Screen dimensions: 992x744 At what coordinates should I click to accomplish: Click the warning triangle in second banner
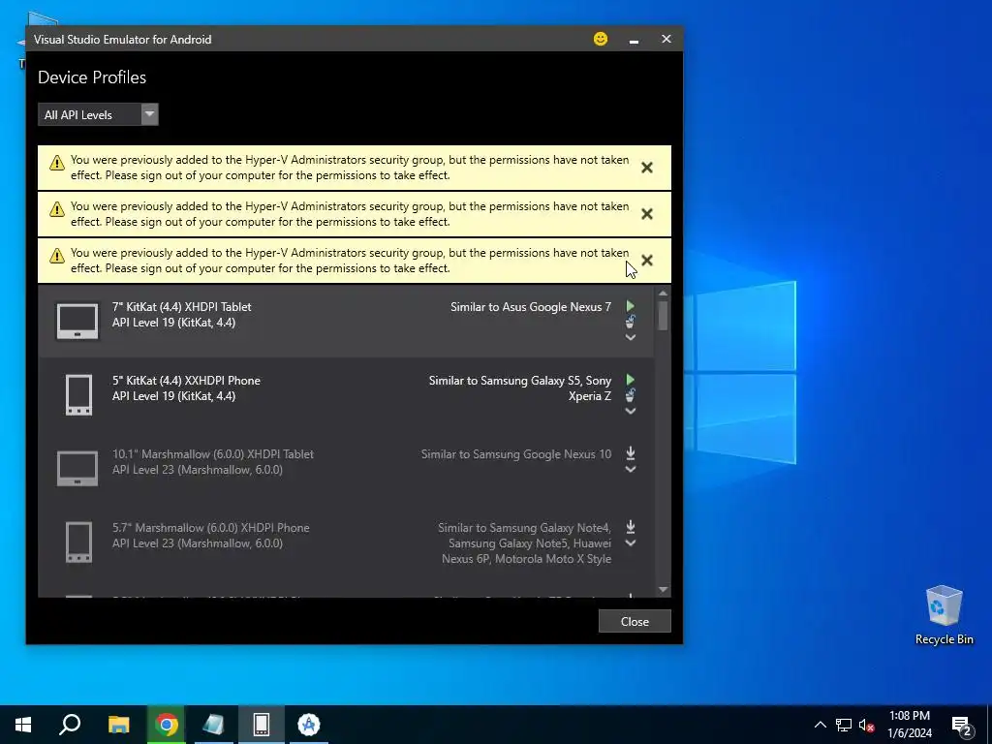57,209
